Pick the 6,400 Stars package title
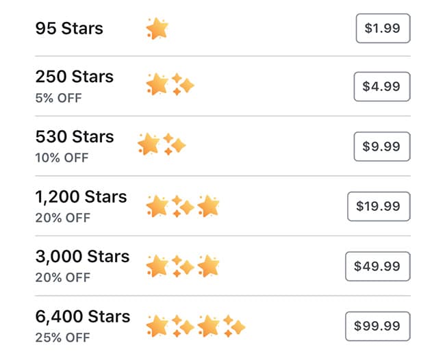This screenshot has width=445, height=356. point(82,317)
